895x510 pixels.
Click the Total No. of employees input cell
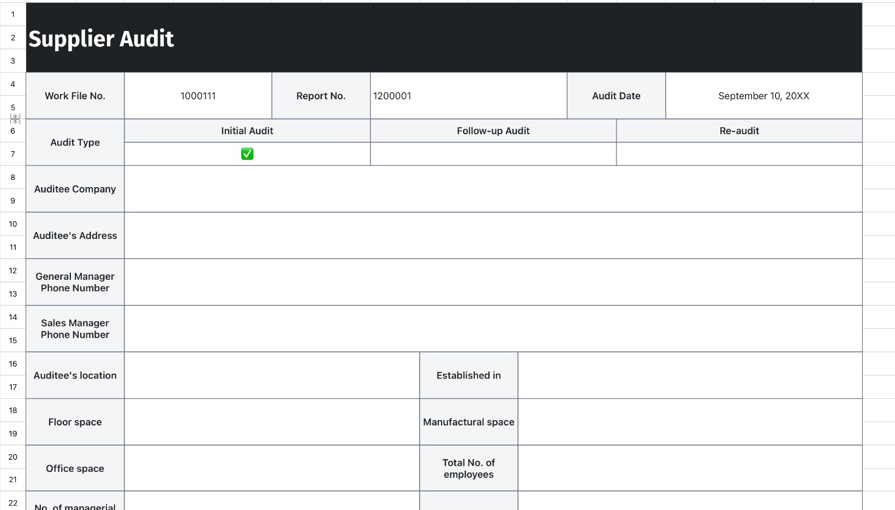click(x=690, y=469)
